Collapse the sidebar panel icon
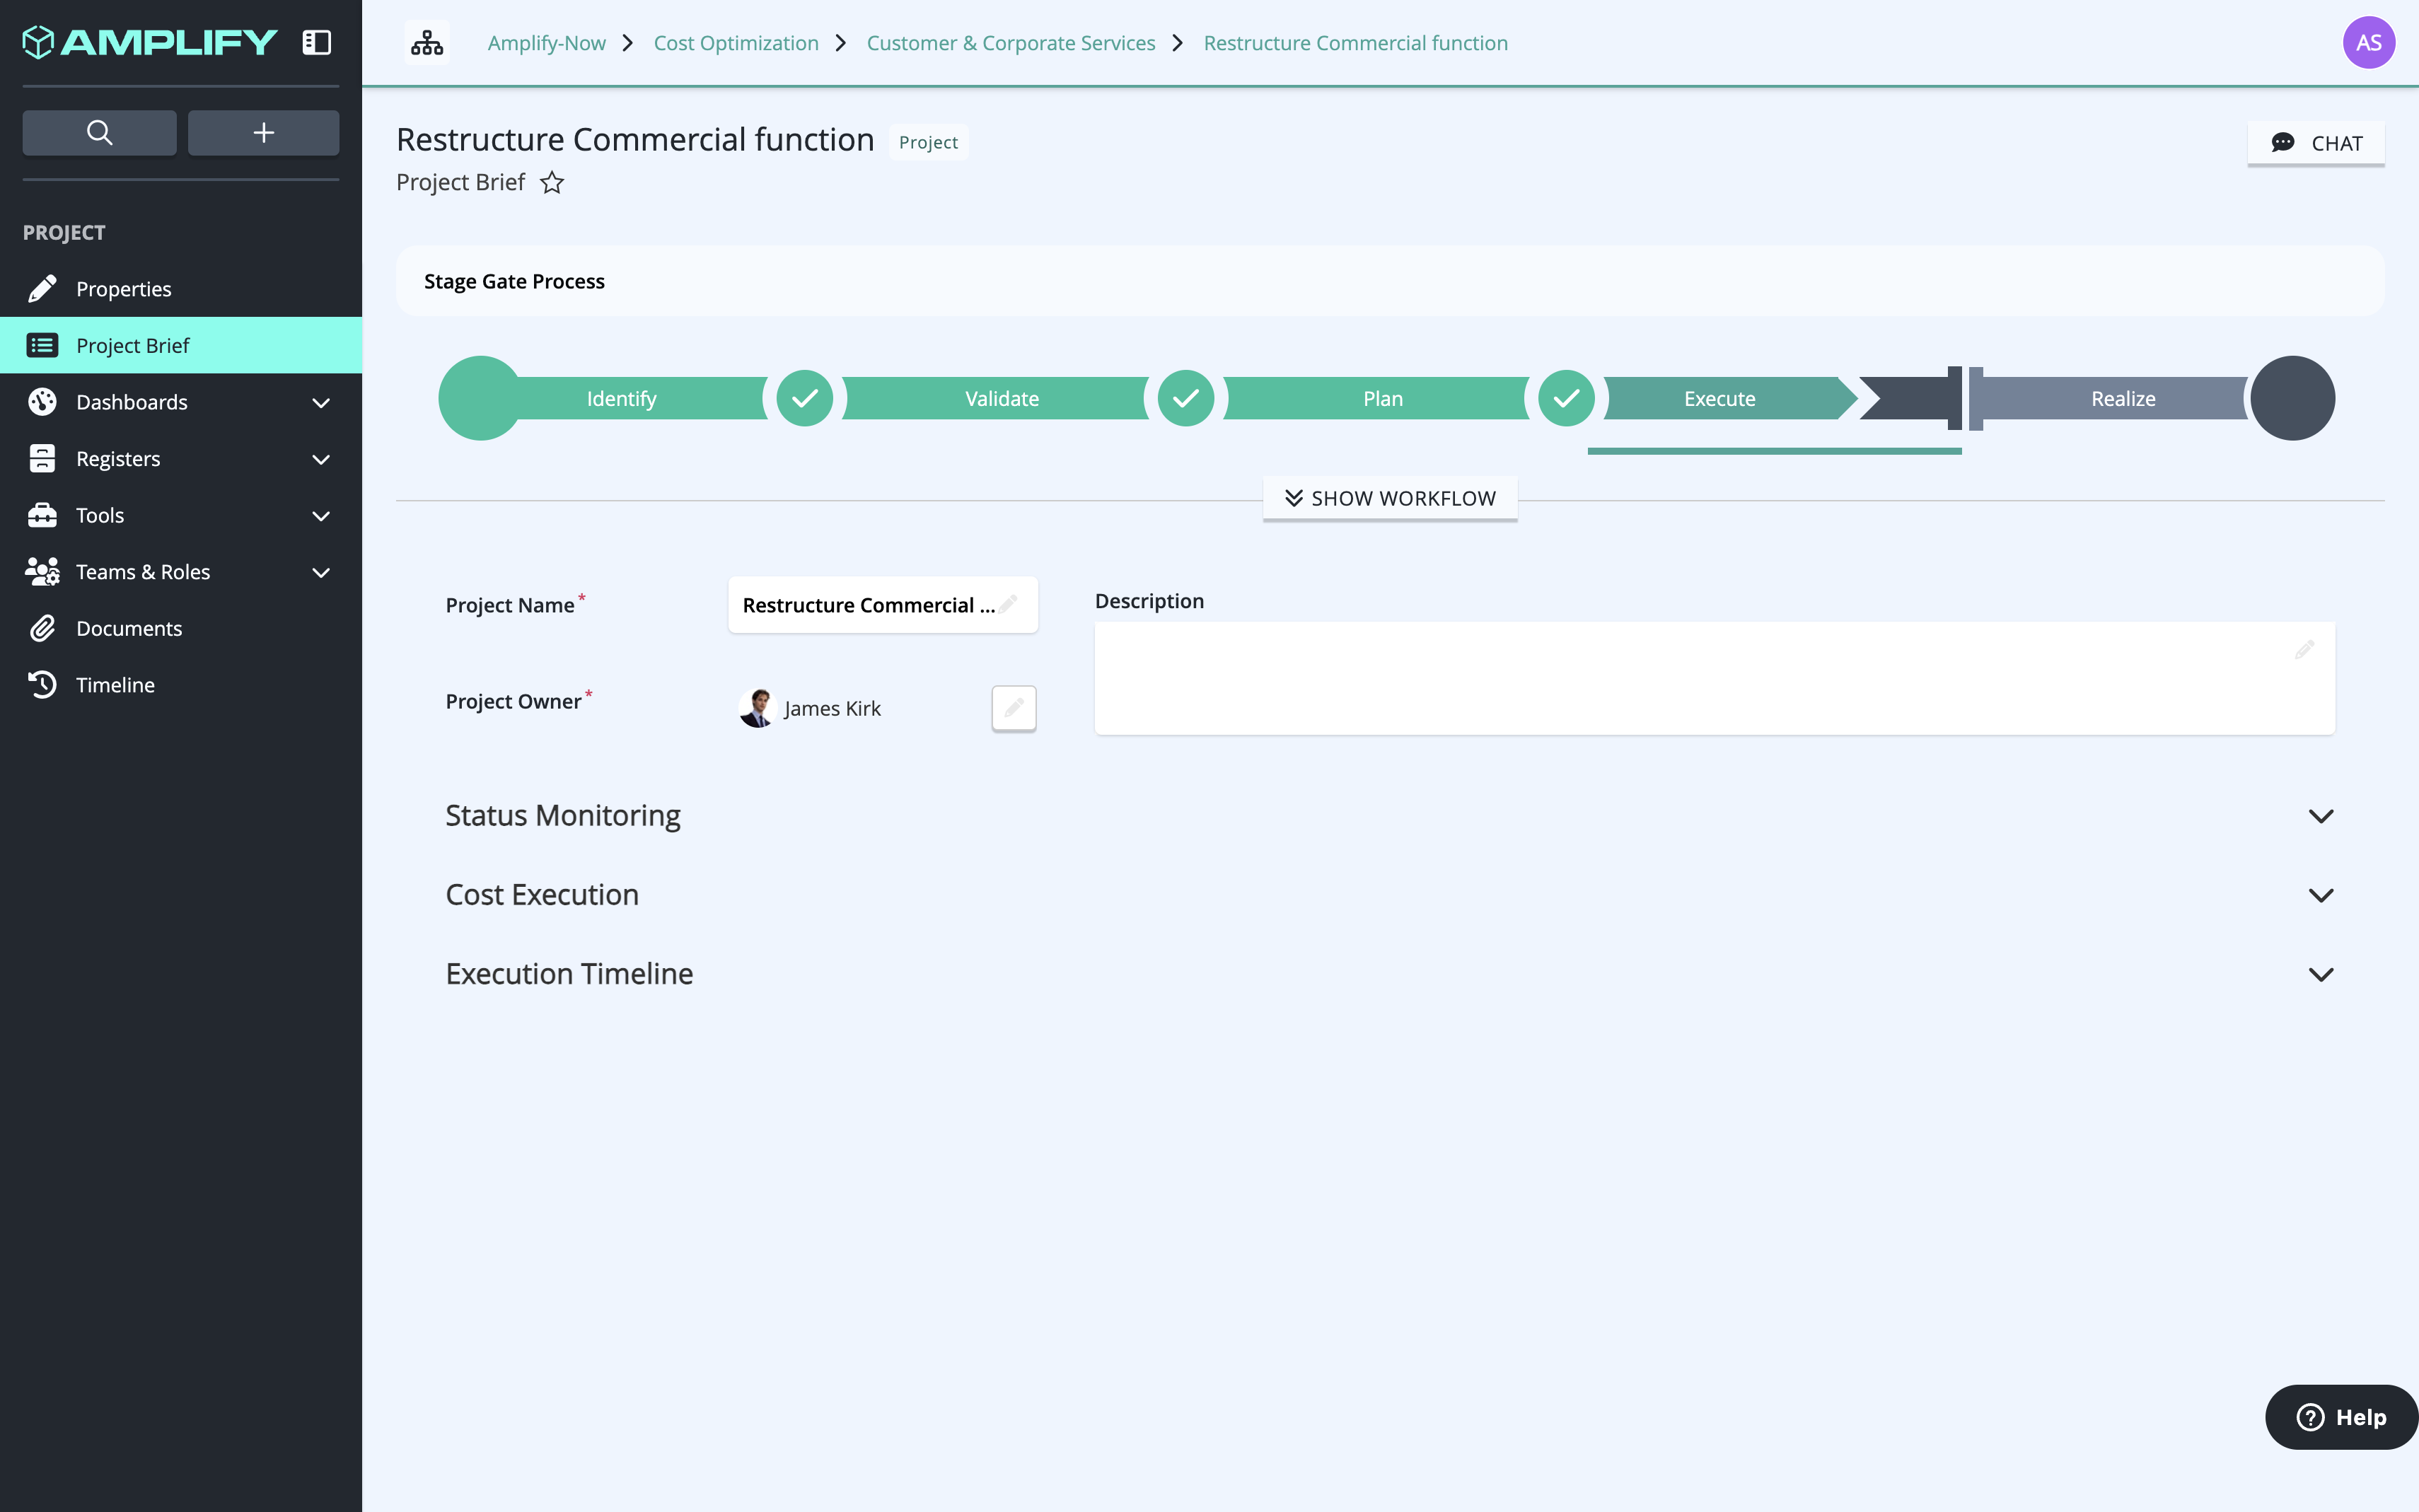The image size is (2419, 1512). pyautogui.click(x=317, y=42)
